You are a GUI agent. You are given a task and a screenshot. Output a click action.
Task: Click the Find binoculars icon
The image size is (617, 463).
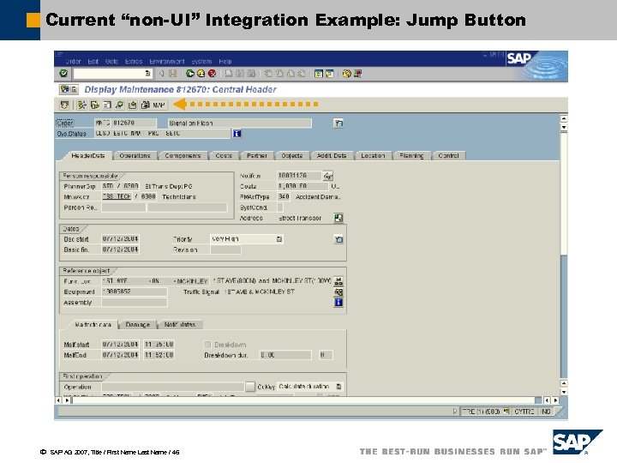click(x=240, y=73)
